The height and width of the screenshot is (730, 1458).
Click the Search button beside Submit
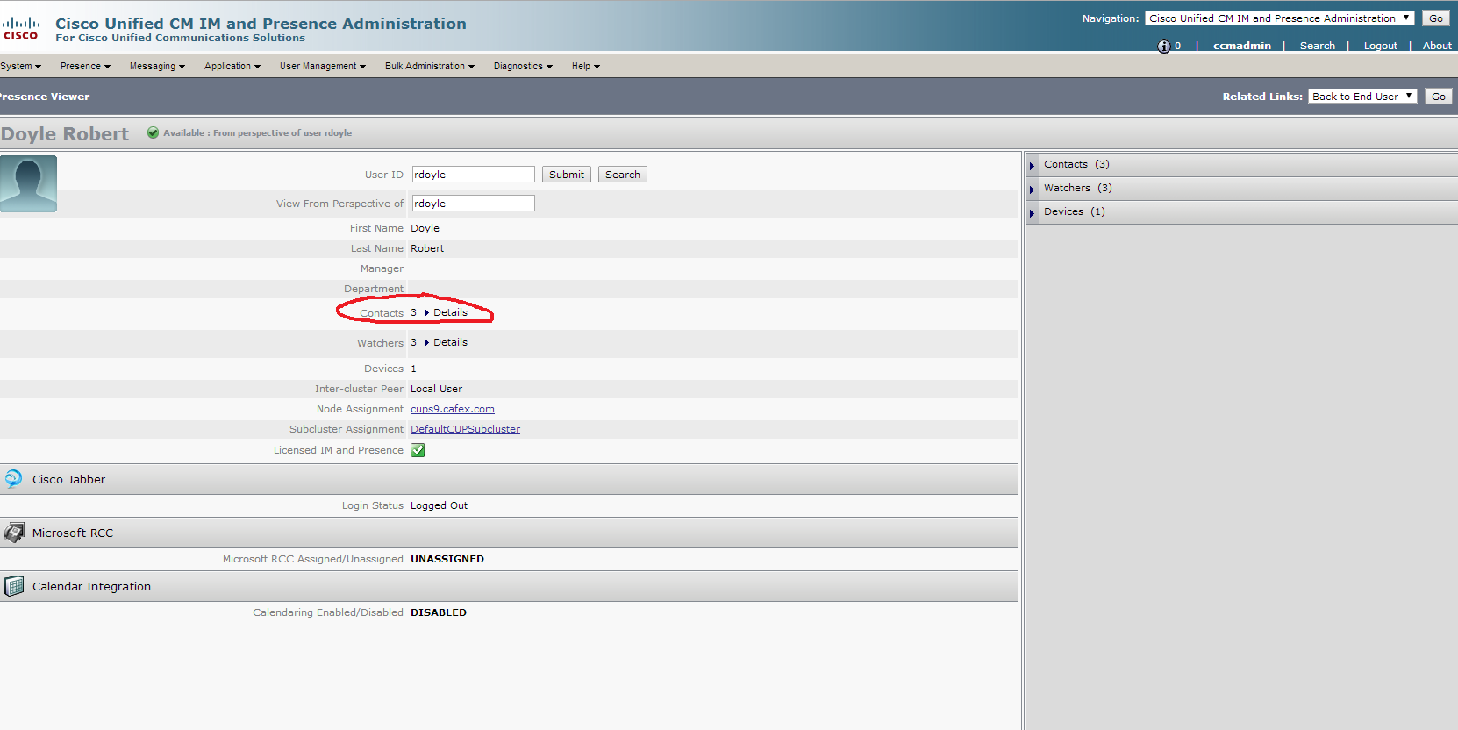coord(623,175)
